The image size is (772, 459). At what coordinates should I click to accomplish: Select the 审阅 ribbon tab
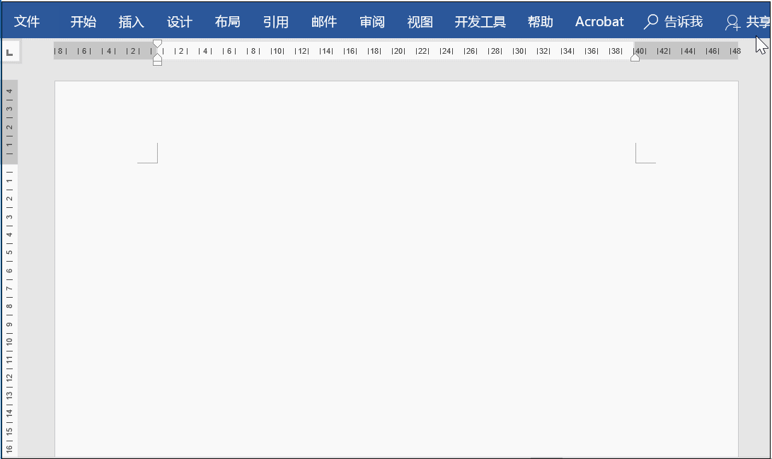372,22
